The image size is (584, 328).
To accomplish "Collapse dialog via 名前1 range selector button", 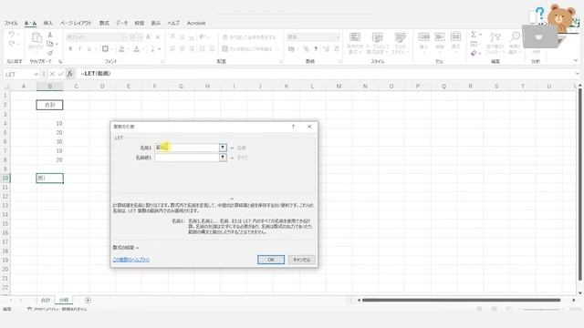I will tap(223, 148).
